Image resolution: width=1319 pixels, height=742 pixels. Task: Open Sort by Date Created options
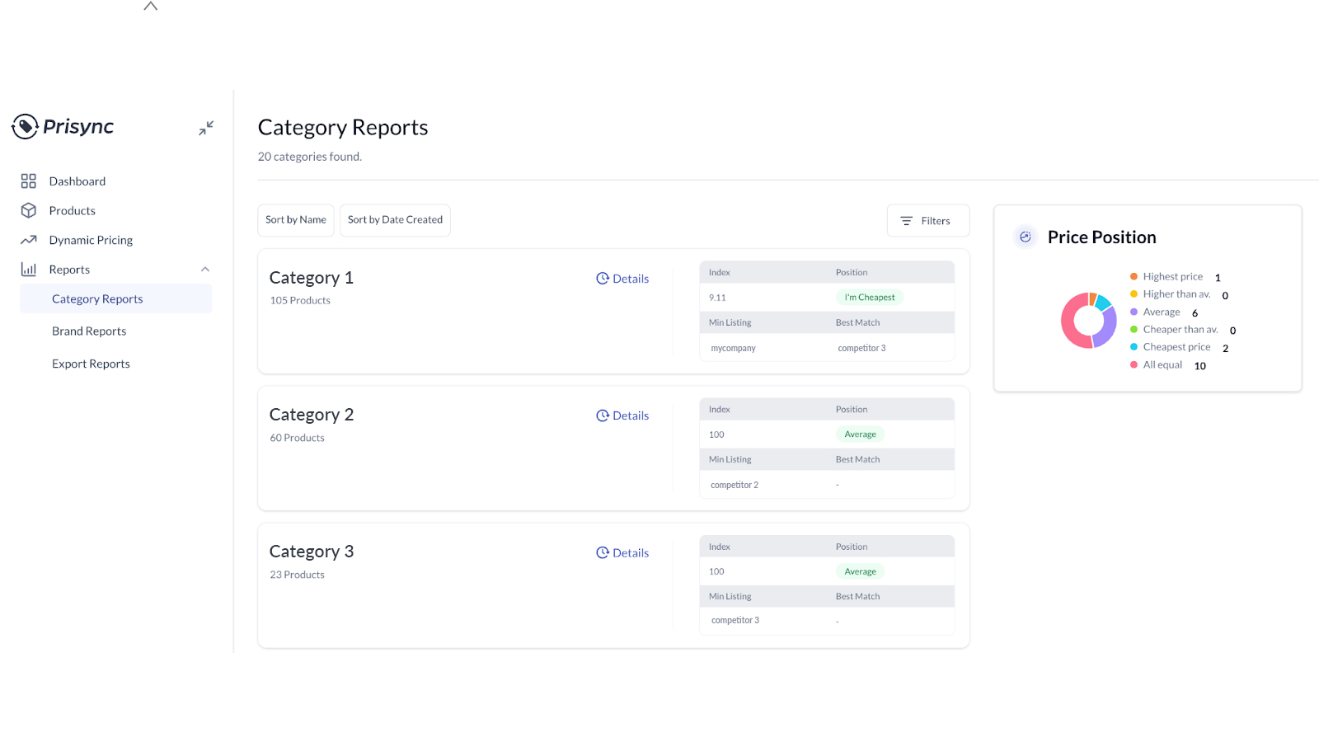(x=395, y=220)
